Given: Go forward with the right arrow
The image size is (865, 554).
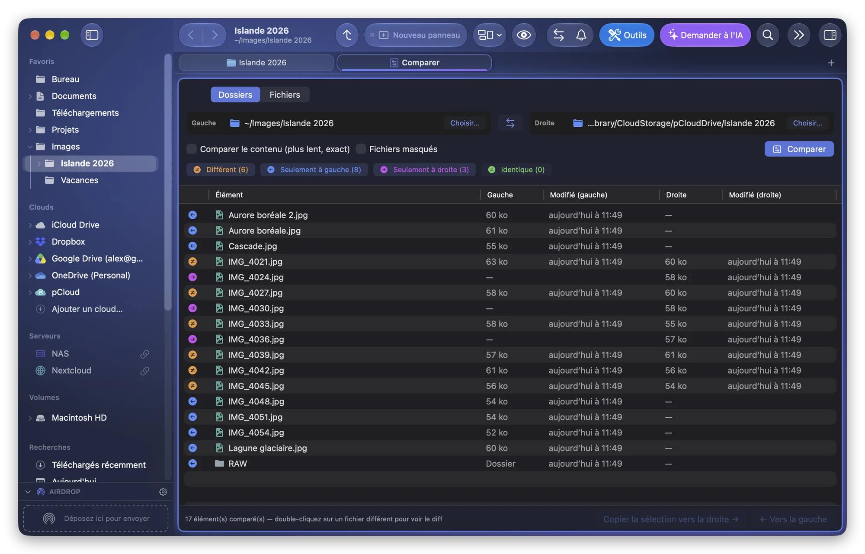Looking at the screenshot, I should pos(215,35).
